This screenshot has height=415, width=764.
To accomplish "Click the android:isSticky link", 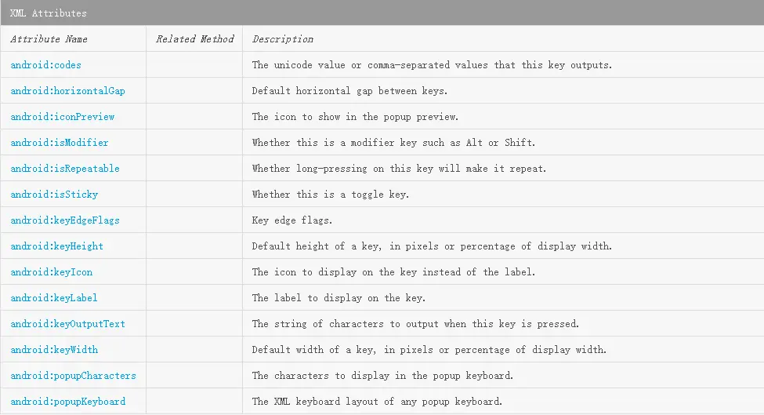I will [54, 194].
